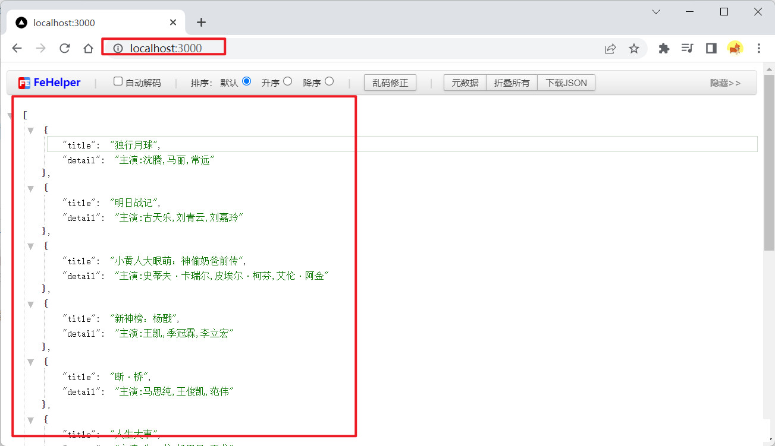Click the 乱码修正 button
Screen dimensions: 775x446
tap(390, 83)
